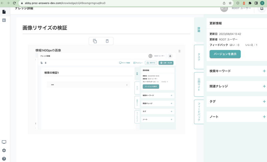The image size is (267, 162).
Task: Grab the block drag handle dots
Action: (180, 51)
